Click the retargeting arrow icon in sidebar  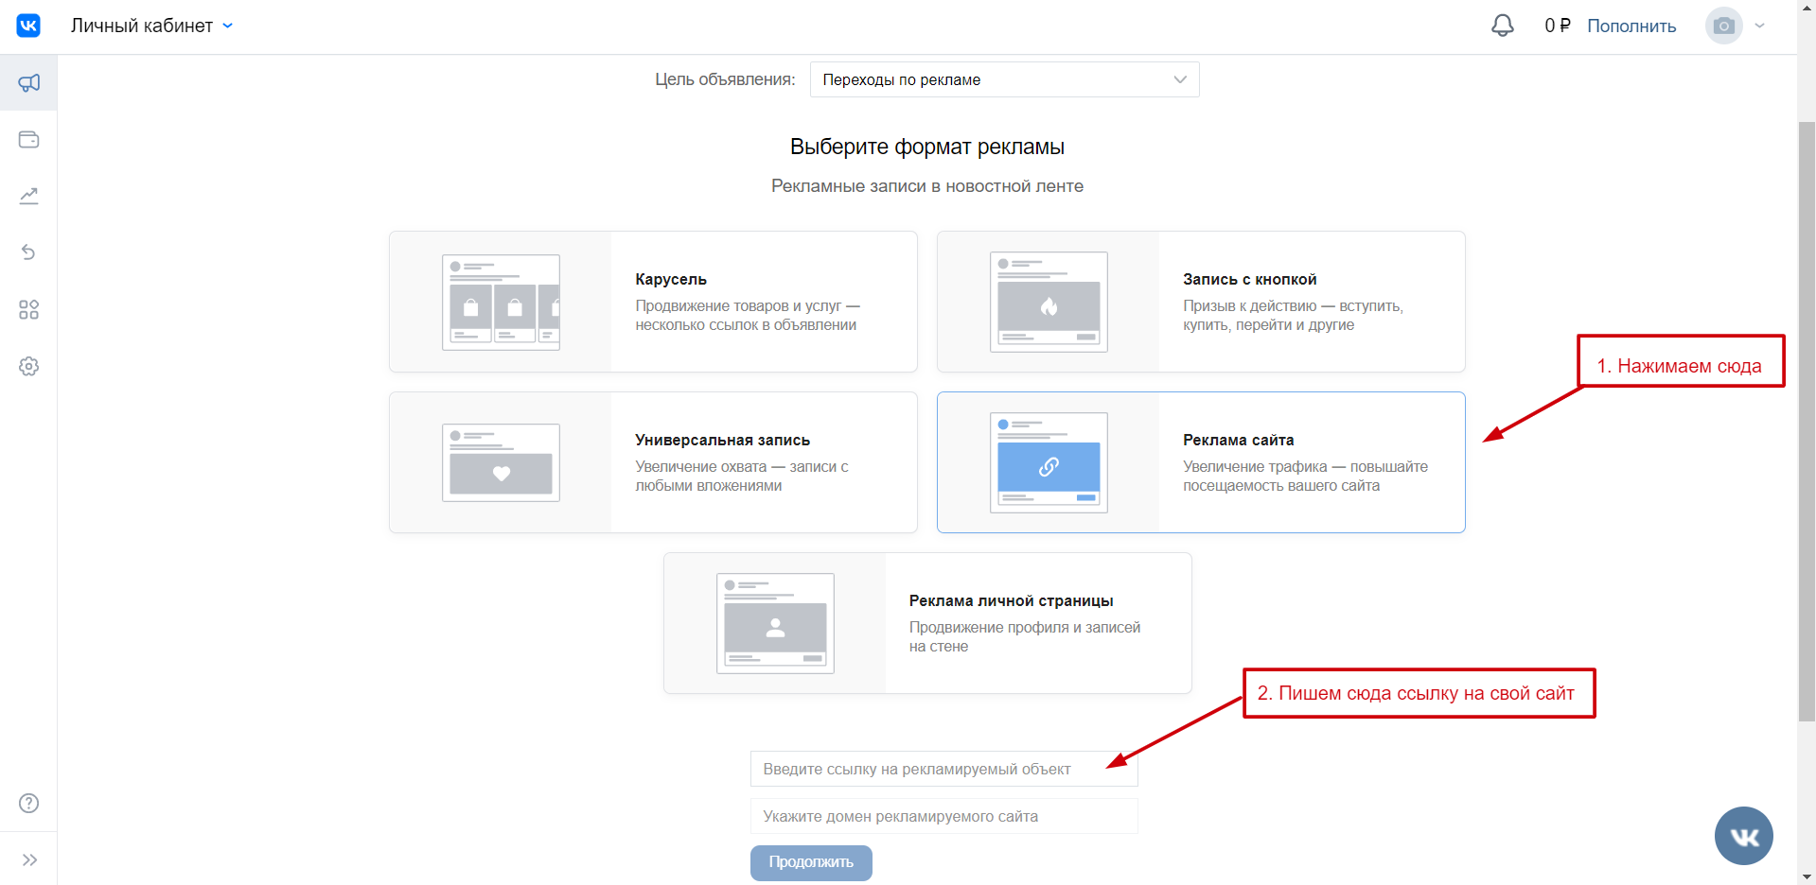(28, 252)
